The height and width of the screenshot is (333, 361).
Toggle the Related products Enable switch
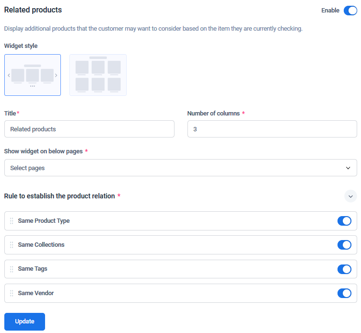coord(350,11)
